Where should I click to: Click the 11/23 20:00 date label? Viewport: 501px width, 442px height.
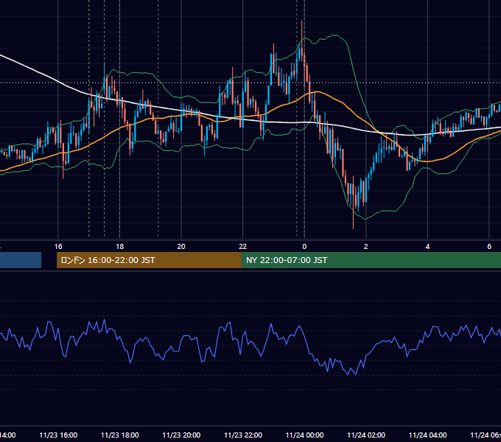181,435
